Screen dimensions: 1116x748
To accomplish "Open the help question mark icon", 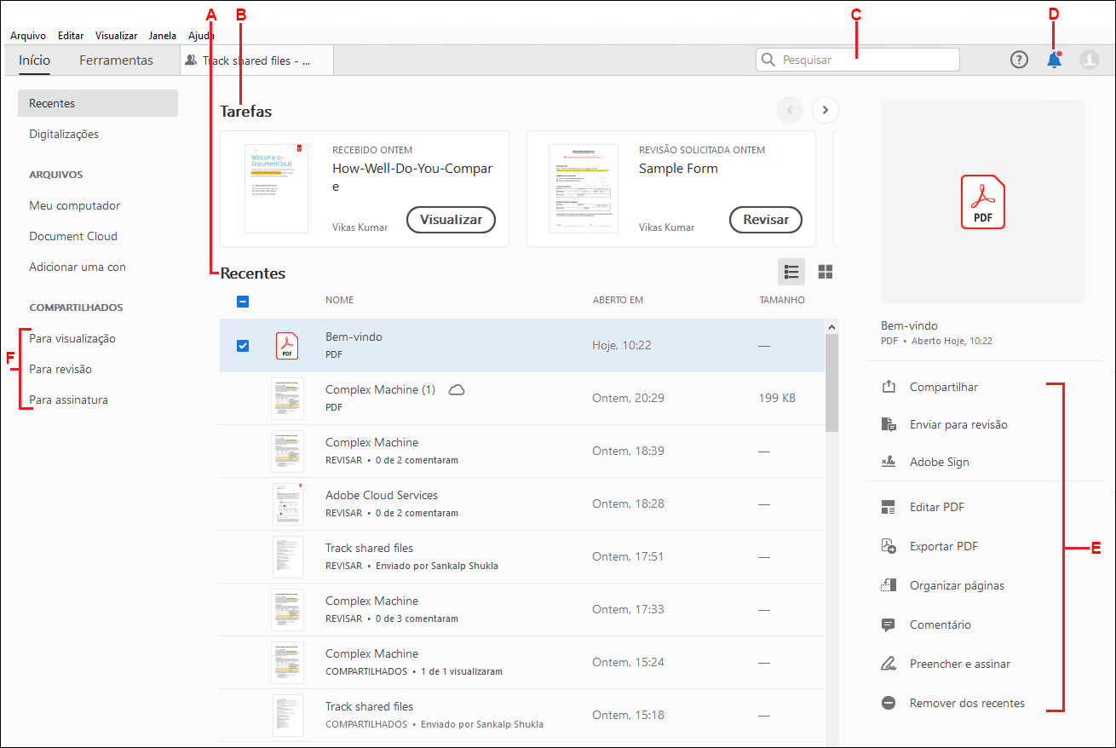I will click(x=1019, y=60).
